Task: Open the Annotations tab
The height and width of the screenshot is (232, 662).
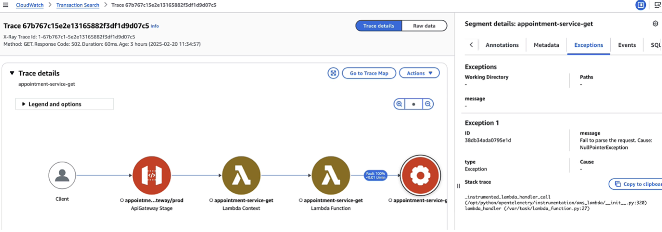Action: (502, 45)
